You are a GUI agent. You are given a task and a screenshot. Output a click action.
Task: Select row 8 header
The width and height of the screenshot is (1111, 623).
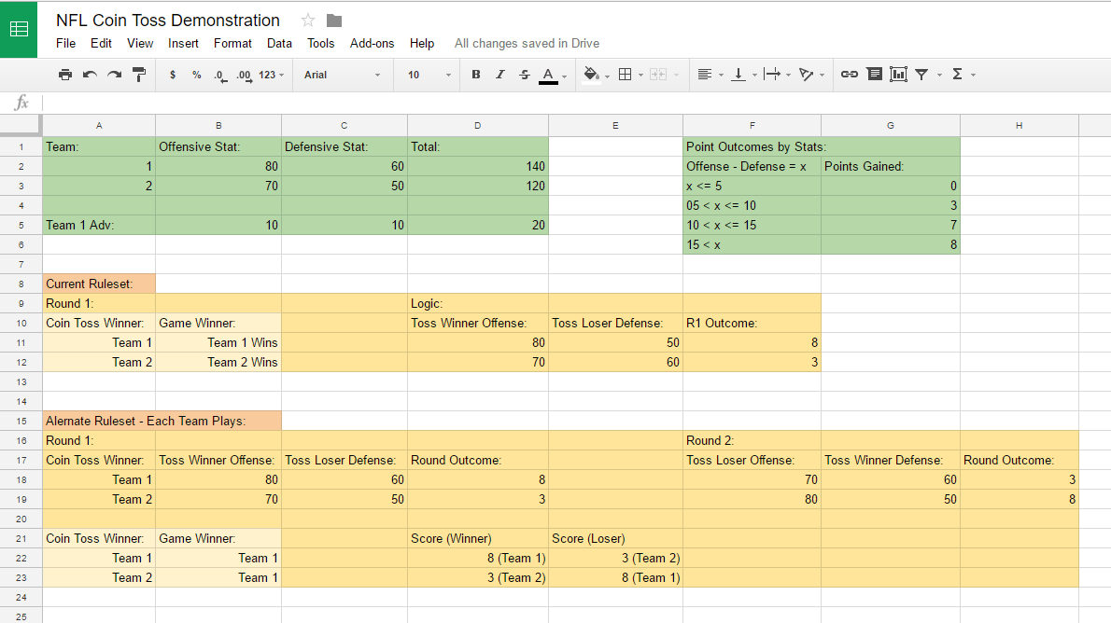coord(21,284)
